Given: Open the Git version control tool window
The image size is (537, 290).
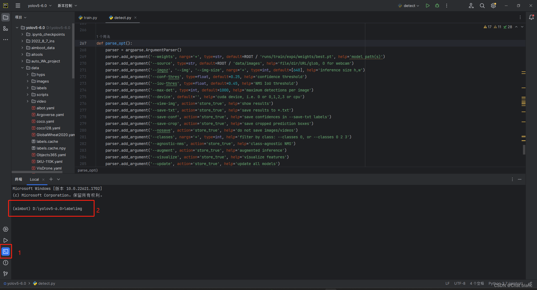Looking at the screenshot, I should coord(6,274).
